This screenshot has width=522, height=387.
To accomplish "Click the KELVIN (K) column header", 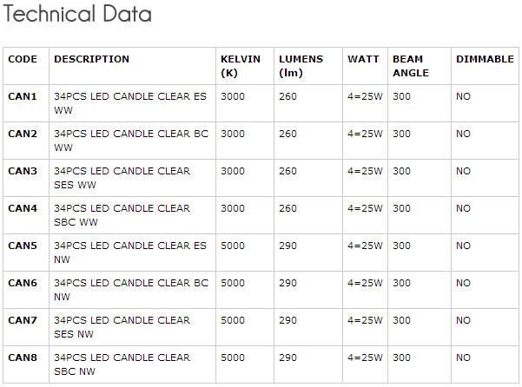I will 241,66.
